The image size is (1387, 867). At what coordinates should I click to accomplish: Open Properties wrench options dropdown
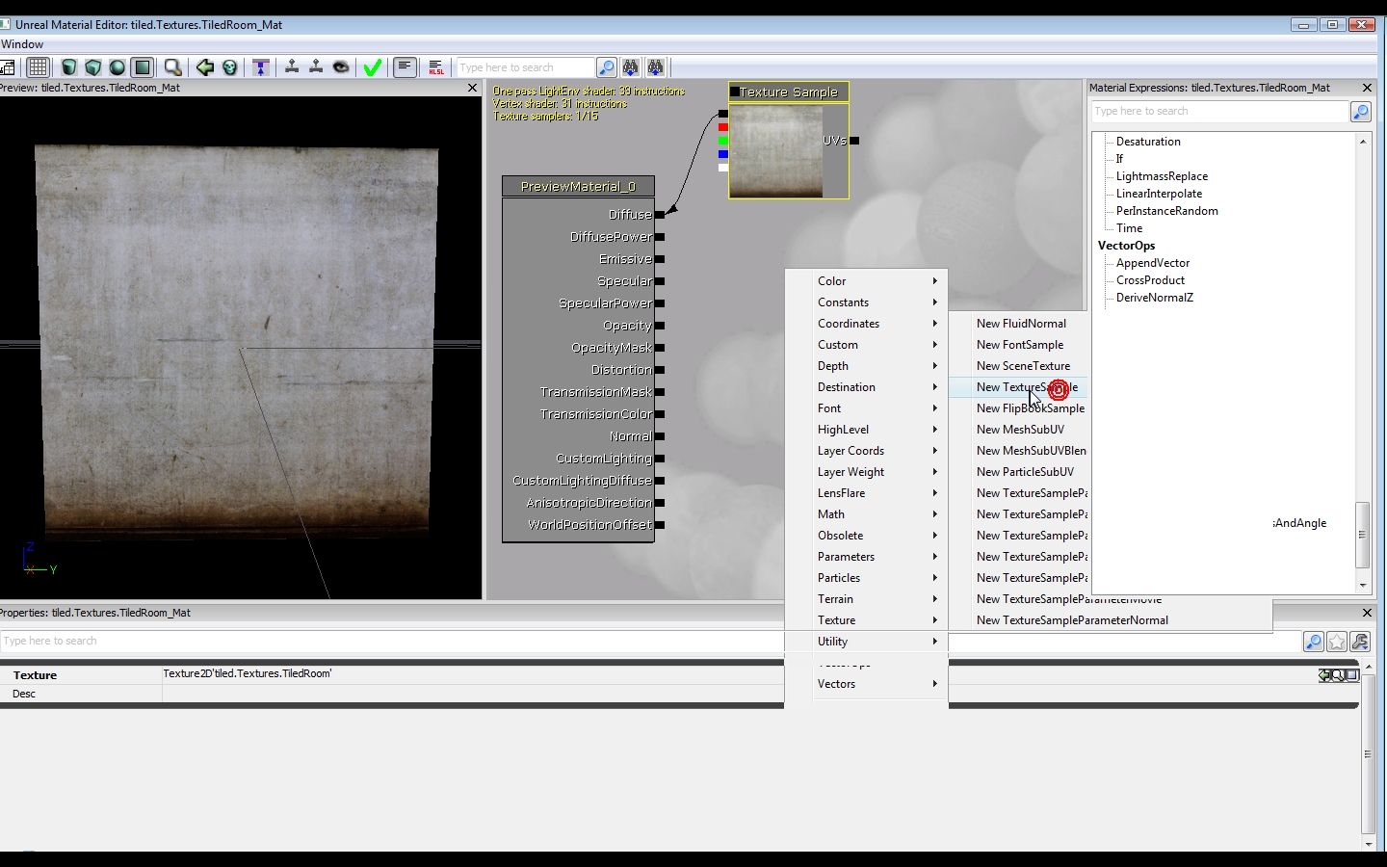coord(1360,642)
